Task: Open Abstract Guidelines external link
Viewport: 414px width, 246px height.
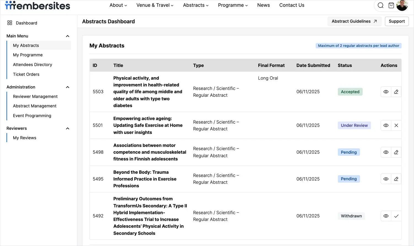Action: pyautogui.click(x=354, y=21)
